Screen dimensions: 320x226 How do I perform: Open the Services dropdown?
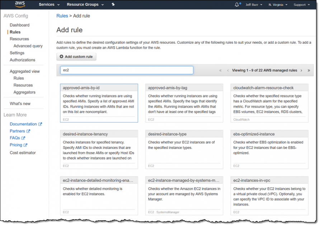tap(49, 5)
